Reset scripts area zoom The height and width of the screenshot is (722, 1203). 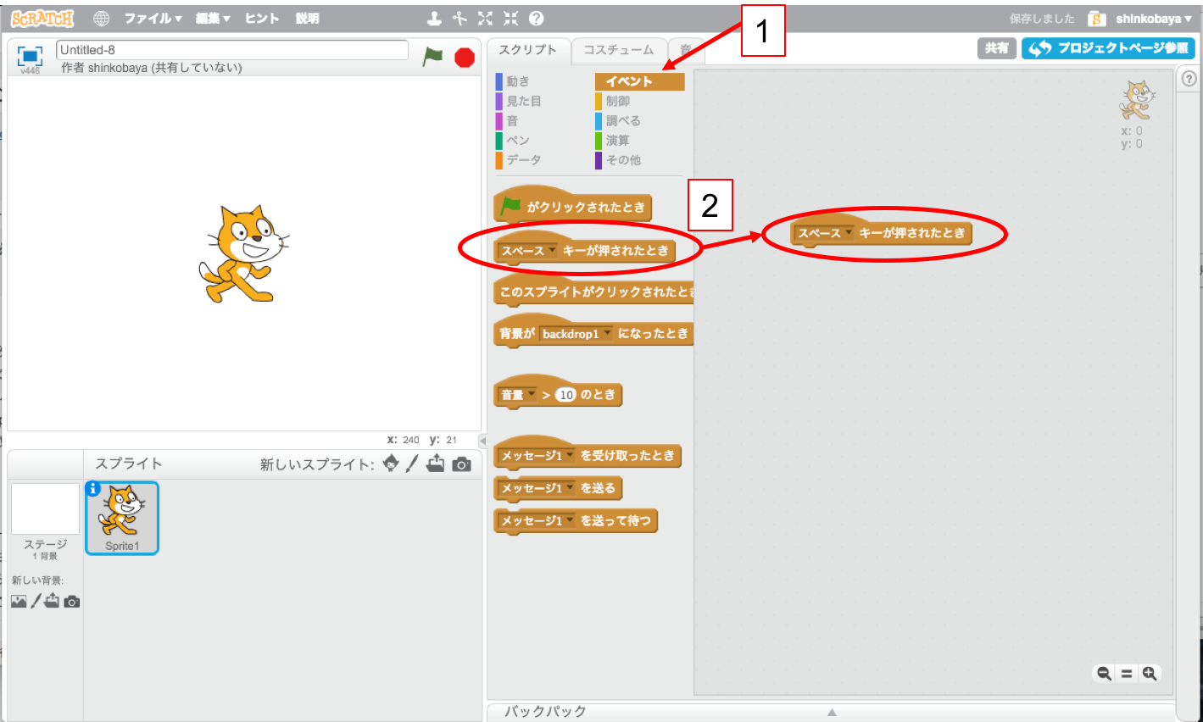click(1127, 674)
